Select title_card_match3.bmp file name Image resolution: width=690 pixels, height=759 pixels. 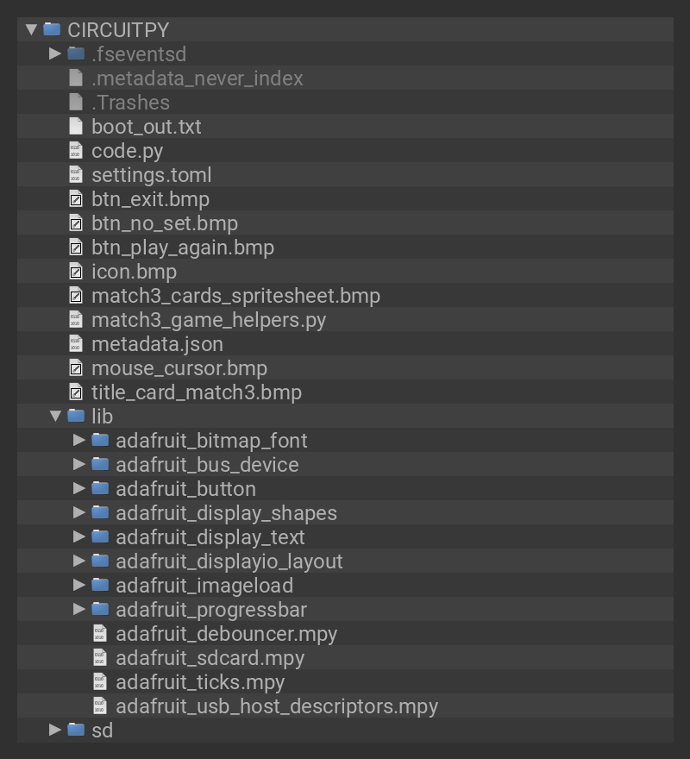pyautogui.click(x=197, y=392)
